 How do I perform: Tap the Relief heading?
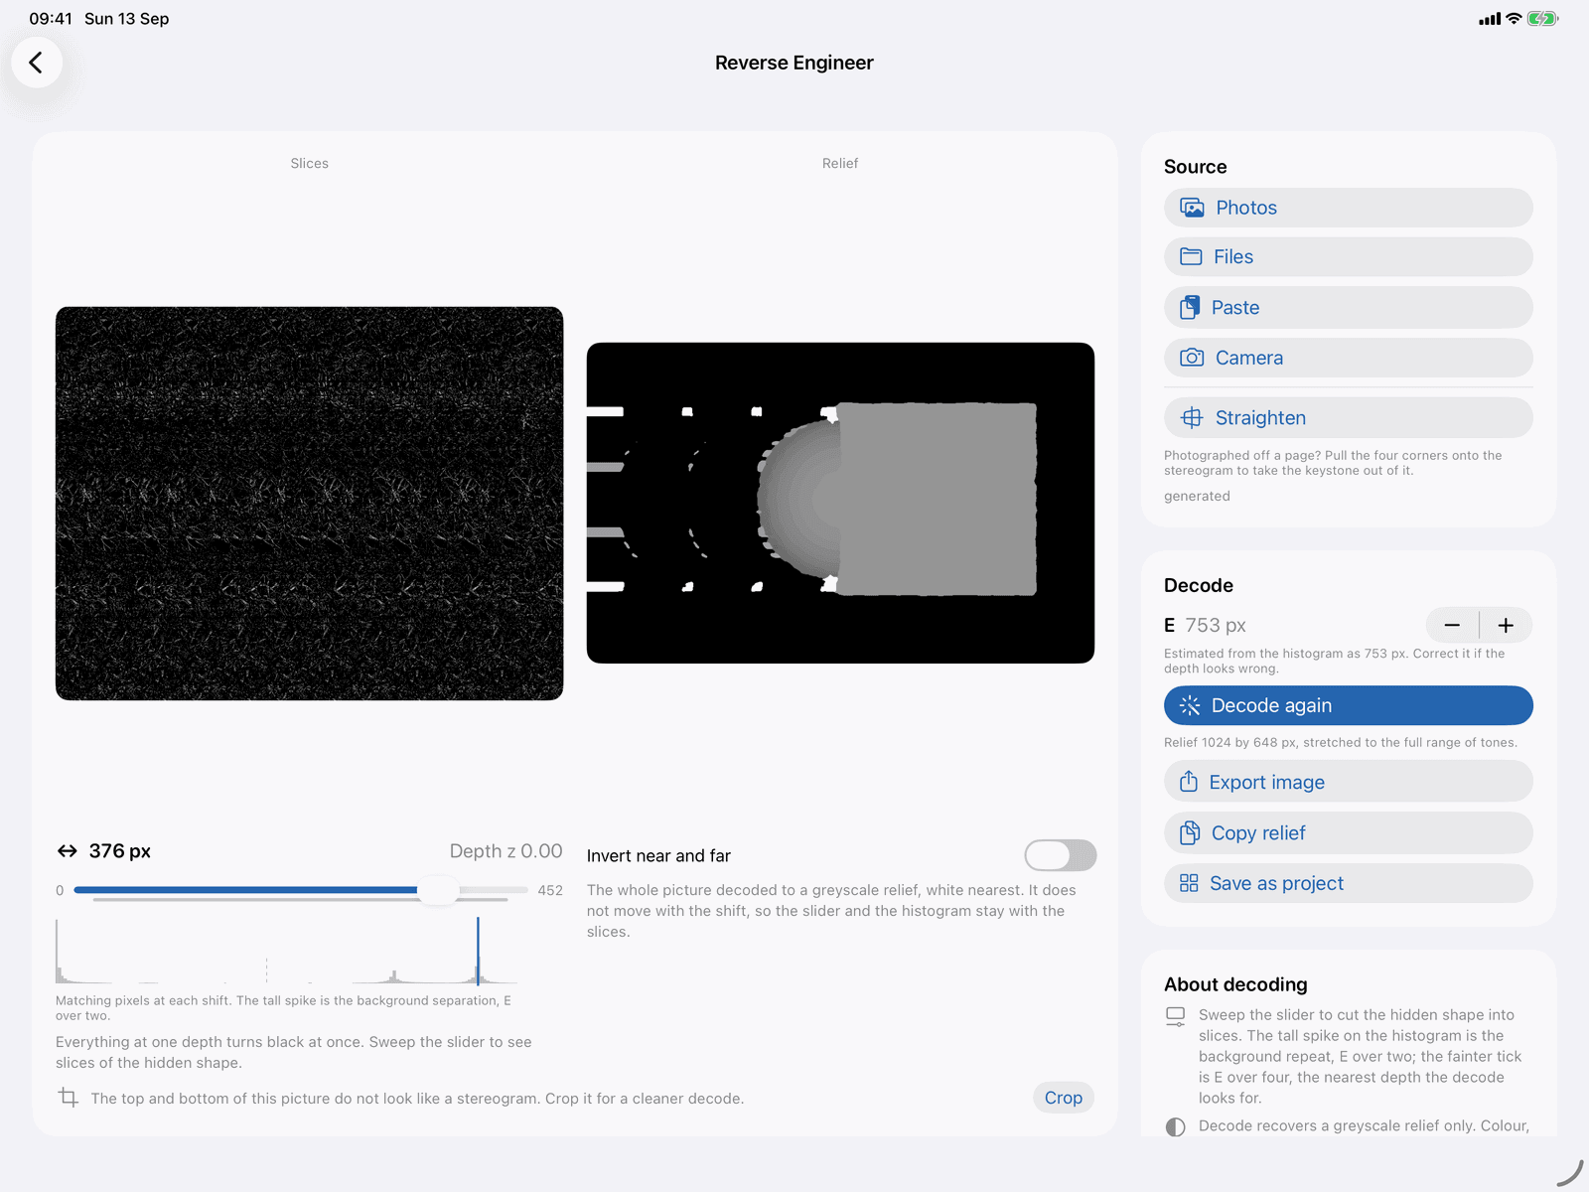pyautogui.click(x=840, y=163)
